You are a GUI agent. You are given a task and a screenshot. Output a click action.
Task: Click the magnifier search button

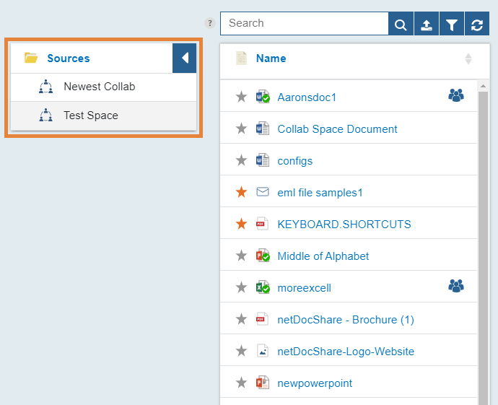pyautogui.click(x=401, y=24)
